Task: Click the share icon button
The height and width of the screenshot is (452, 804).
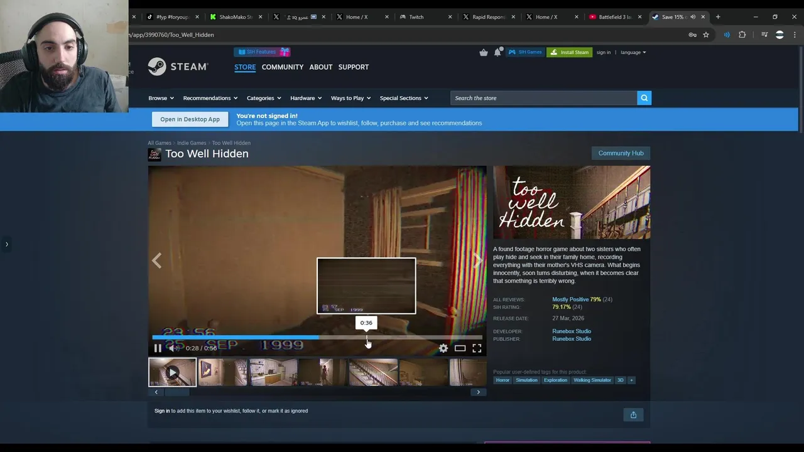Action: point(633,415)
